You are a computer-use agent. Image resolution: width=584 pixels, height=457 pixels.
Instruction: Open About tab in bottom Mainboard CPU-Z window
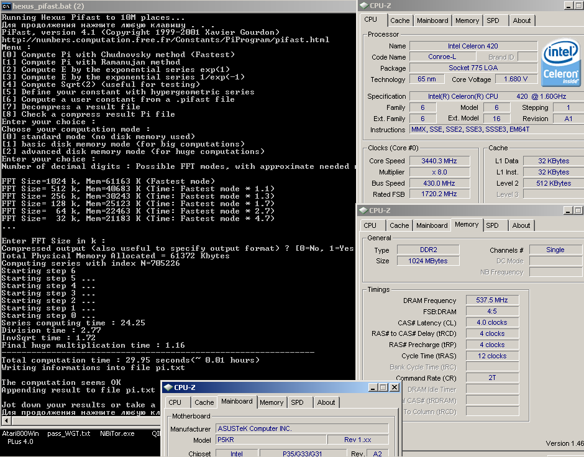click(x=326, y=402)
